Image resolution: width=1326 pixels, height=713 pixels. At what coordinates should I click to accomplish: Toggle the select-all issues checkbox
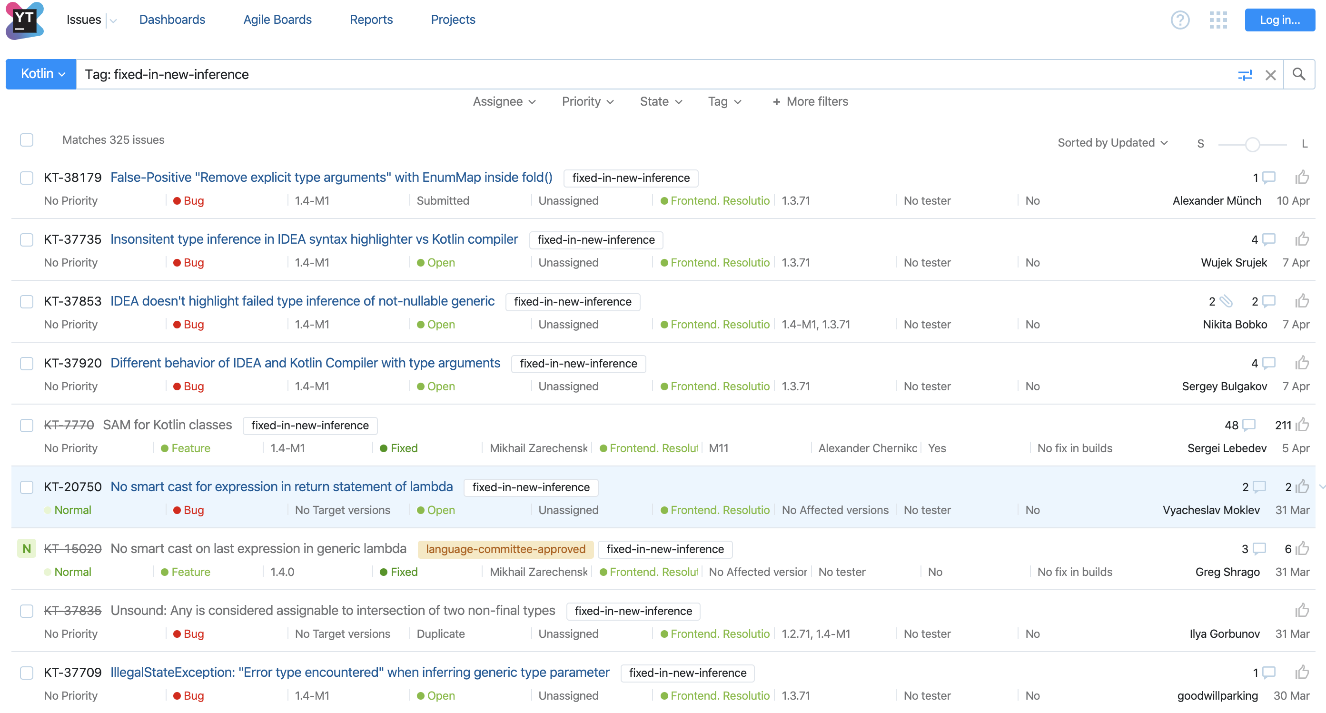[x=27, y=140]
